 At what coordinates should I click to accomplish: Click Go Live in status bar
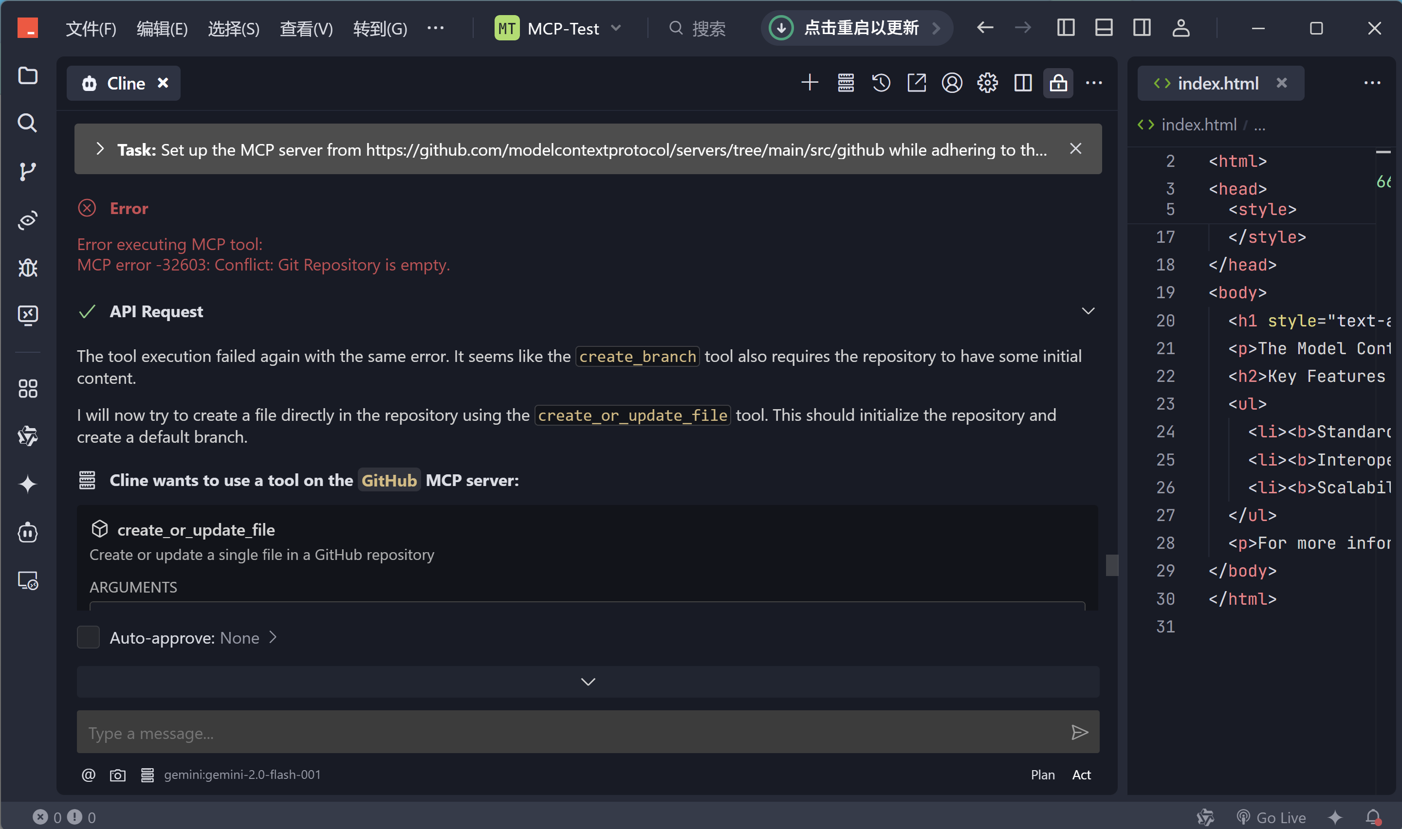click(x=1271, y=817)
